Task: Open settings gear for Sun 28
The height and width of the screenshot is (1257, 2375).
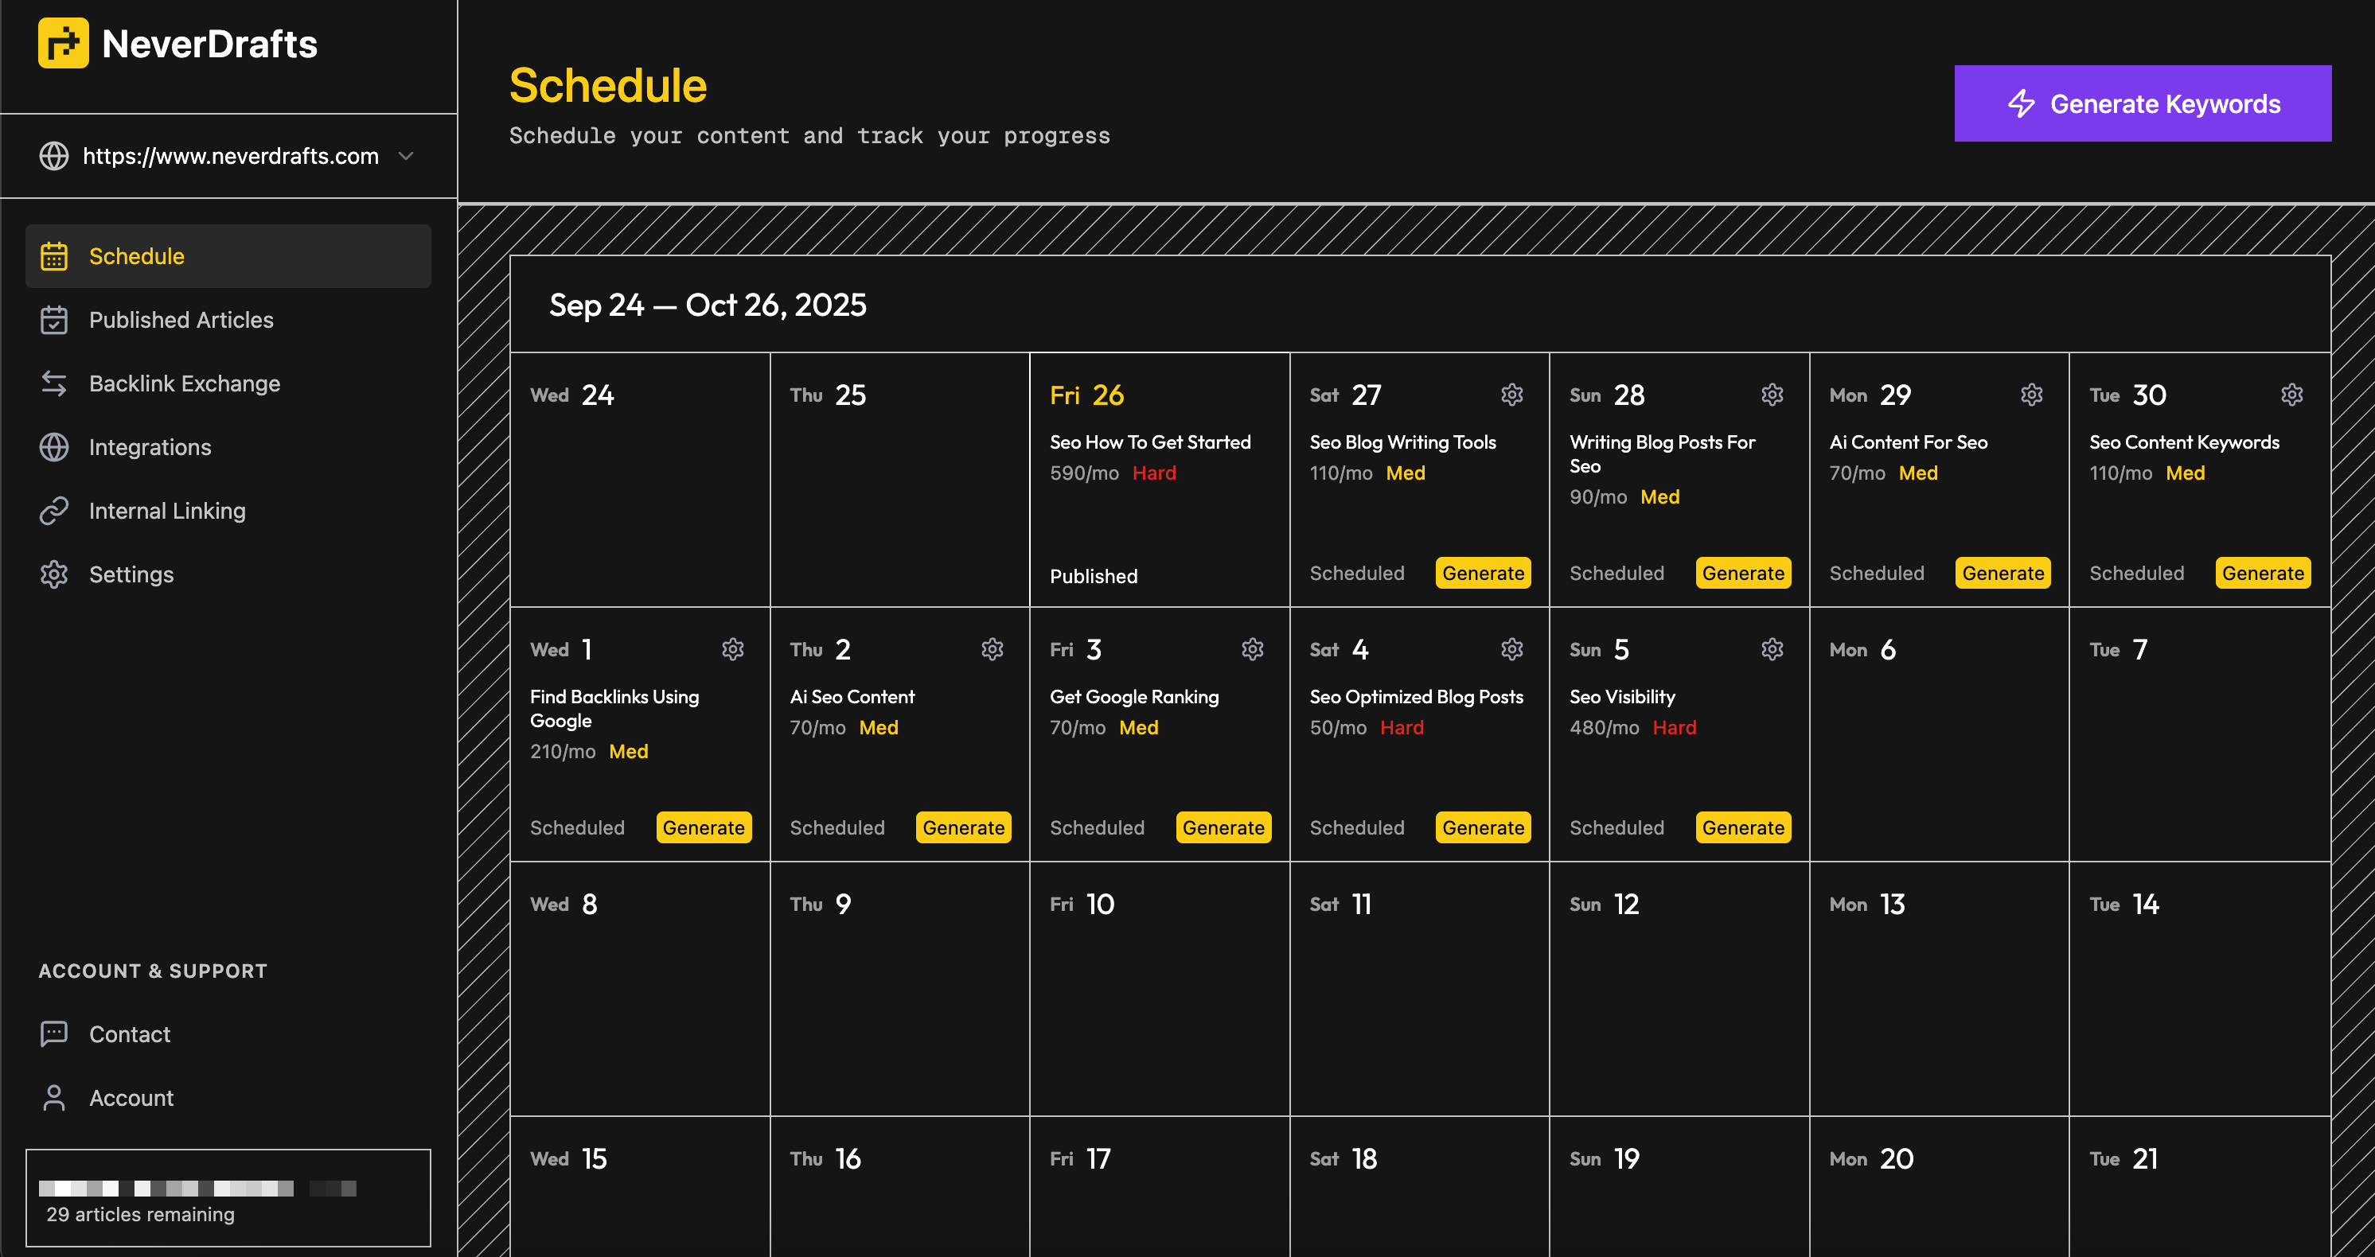Action: 1772,395
